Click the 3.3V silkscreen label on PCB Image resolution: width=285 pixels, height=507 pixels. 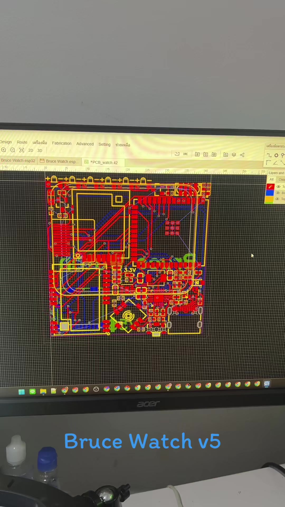pyautogui.click(x=130, y=270)
